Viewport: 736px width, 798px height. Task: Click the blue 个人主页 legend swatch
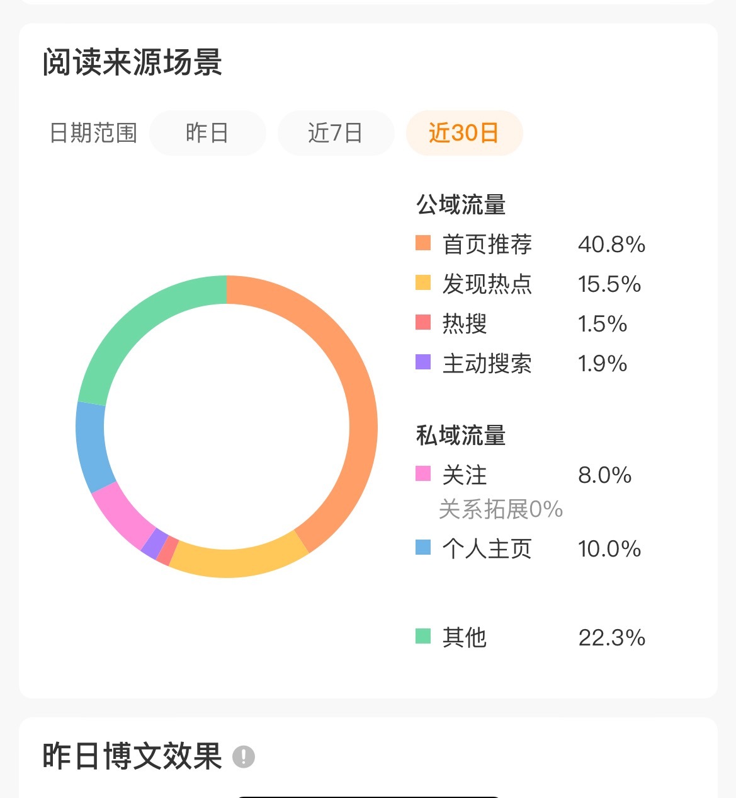(x=423, y=548)
